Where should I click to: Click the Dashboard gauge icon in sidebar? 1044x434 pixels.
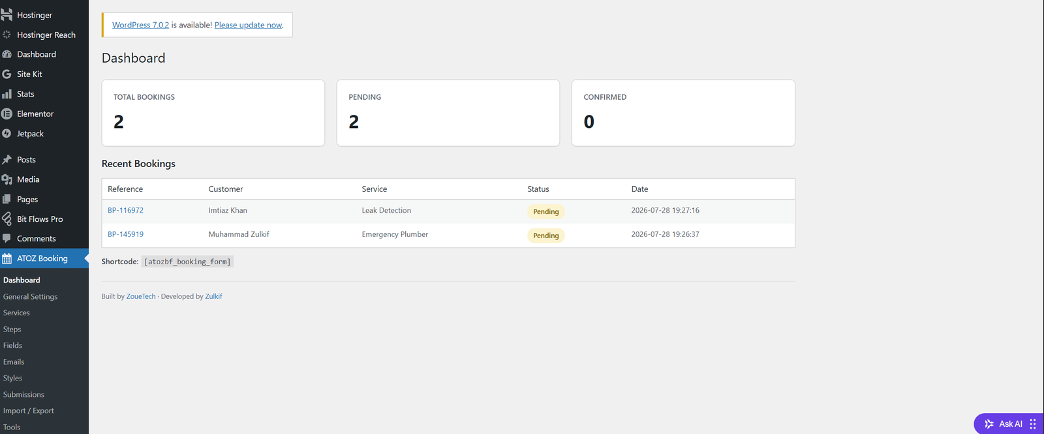click(7, 54)
